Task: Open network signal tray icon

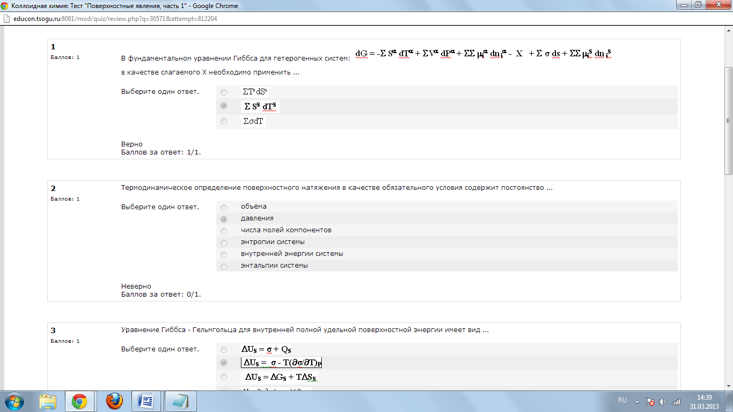Action: (676, 401)
